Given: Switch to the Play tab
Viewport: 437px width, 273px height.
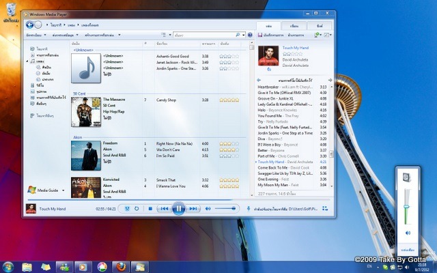Looking at the screenshot, I should (268, 26).
